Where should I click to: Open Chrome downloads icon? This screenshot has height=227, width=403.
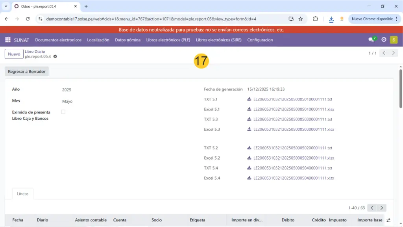click(x=331, y=19)
